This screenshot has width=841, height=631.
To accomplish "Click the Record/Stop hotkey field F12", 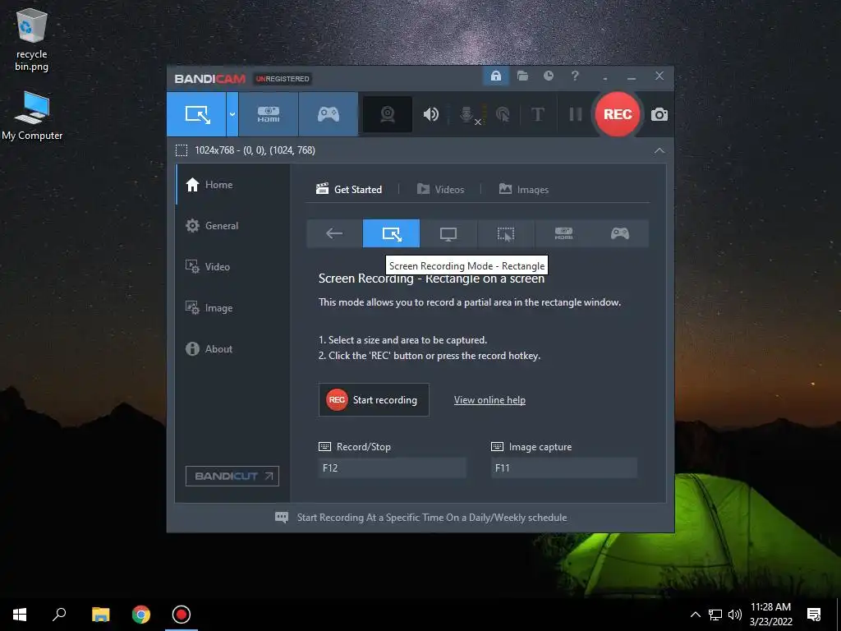I will [392, 467].
